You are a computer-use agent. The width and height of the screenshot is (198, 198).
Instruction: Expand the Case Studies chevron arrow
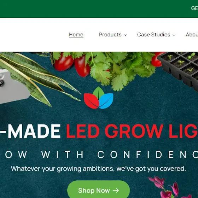point(174,35)
